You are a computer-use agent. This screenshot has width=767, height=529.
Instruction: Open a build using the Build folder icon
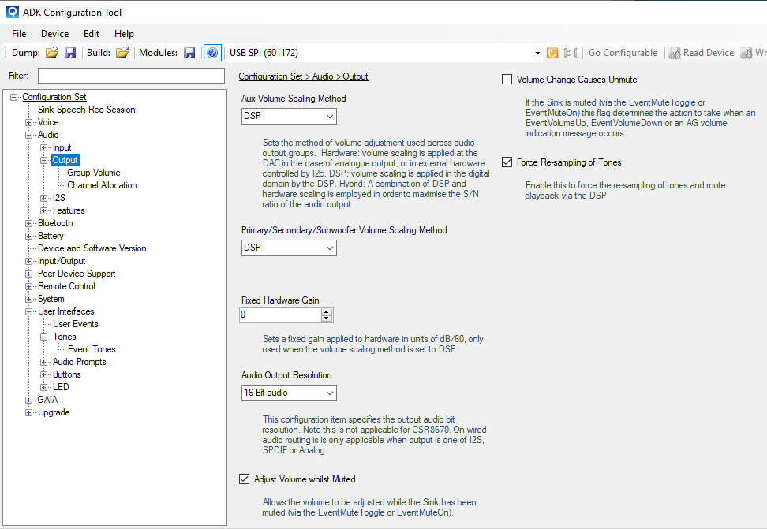[x=122, y=53]
